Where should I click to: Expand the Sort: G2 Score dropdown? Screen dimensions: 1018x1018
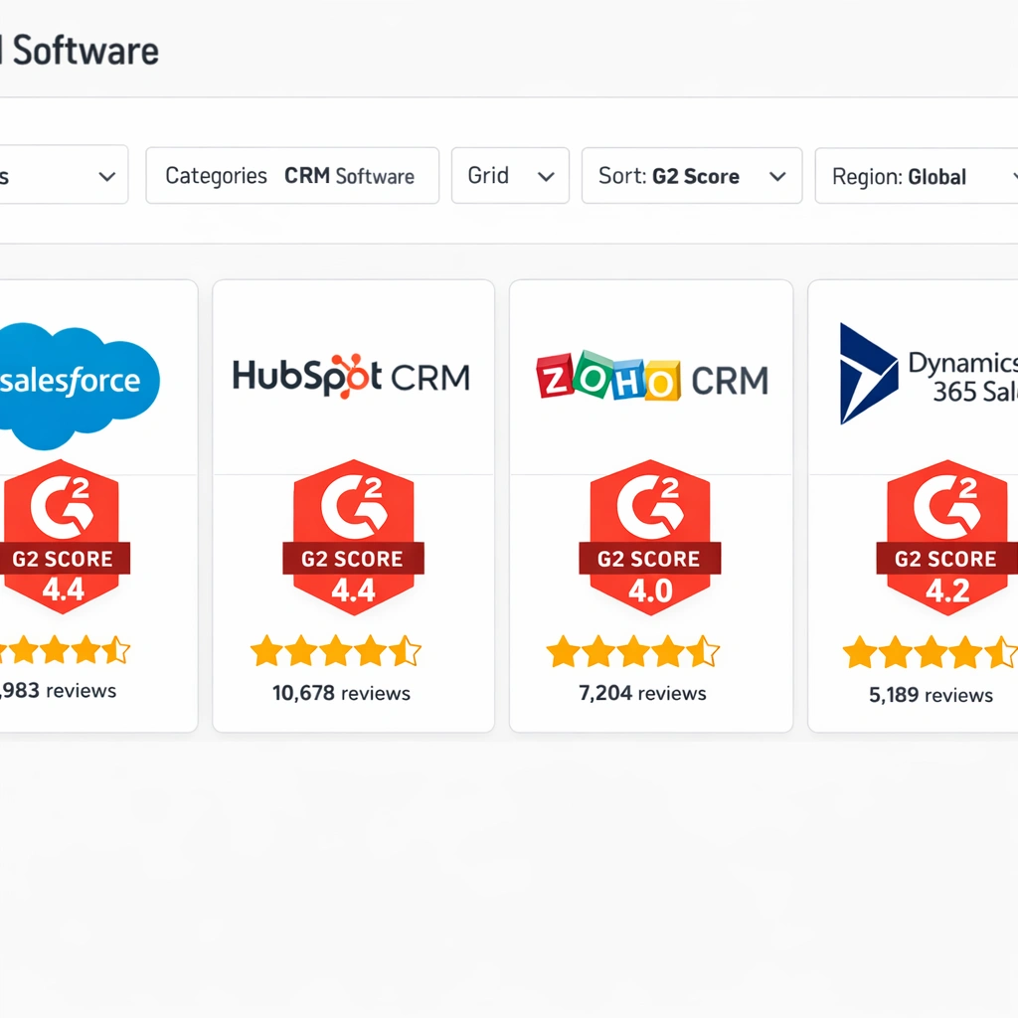[691, 176]
